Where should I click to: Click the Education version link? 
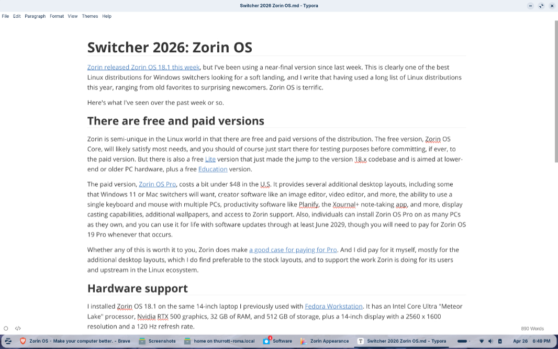(x=213, y=169)
